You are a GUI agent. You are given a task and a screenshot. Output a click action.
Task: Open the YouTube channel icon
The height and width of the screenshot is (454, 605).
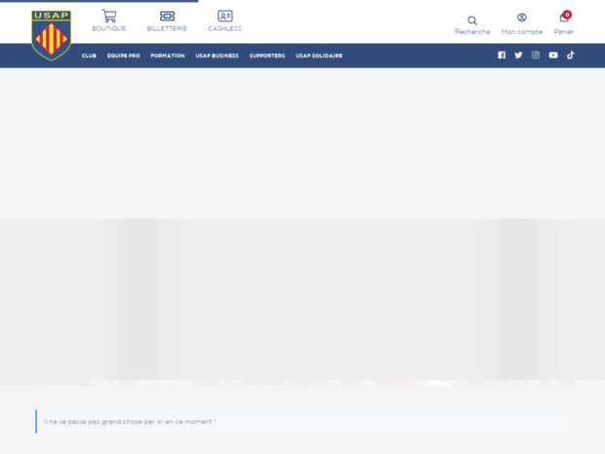coord(553,56)
